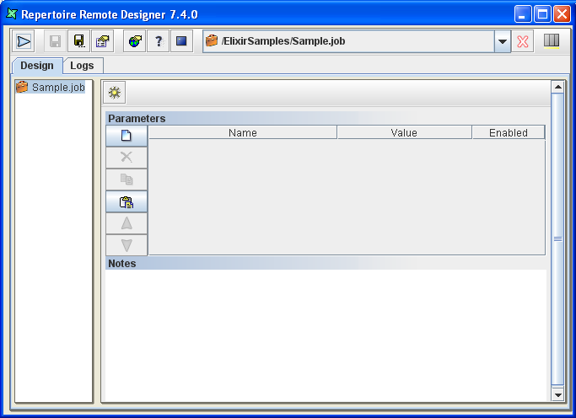576x418 pixels.
Task: Click the /ElixirSamples/Sample.job combo box
Action: (x=350, y=41)
